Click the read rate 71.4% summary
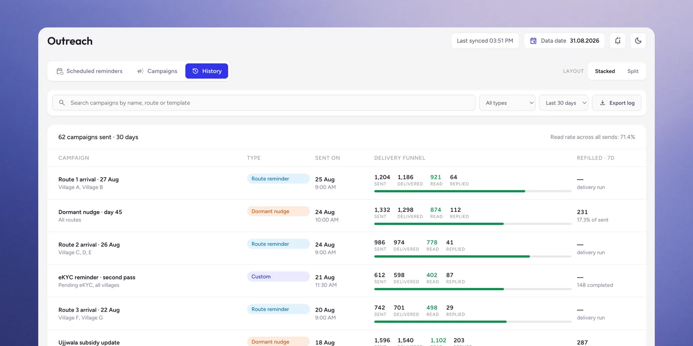This screenshot has width=693, height=346. tap(593, 137)
